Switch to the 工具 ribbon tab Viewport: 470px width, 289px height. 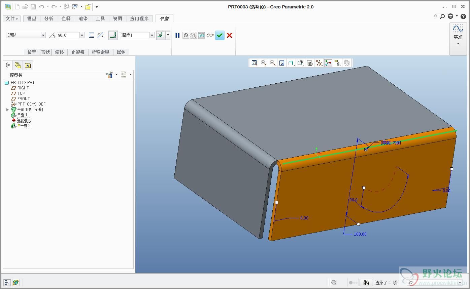100,18
